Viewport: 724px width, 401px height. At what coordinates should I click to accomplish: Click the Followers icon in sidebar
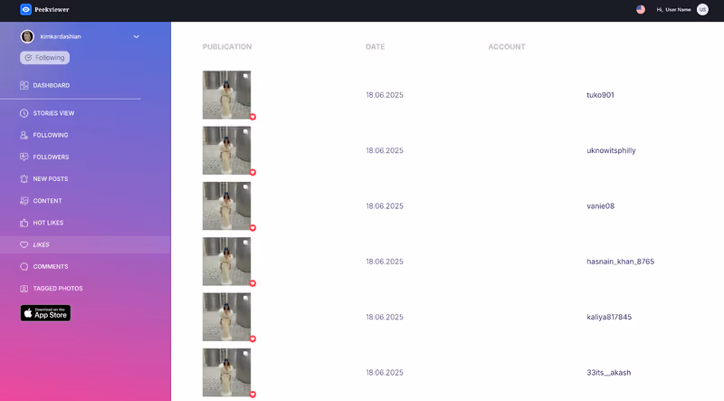coord(24,158)
